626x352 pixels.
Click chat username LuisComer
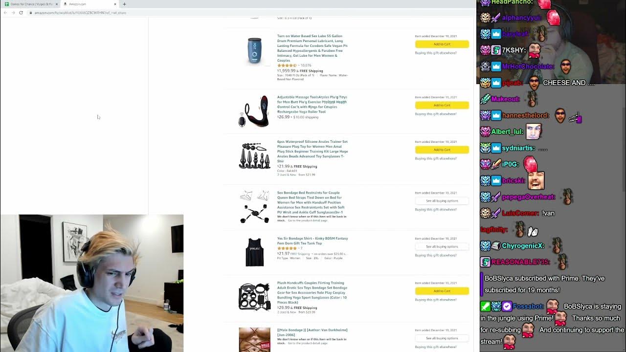[520, 213]
